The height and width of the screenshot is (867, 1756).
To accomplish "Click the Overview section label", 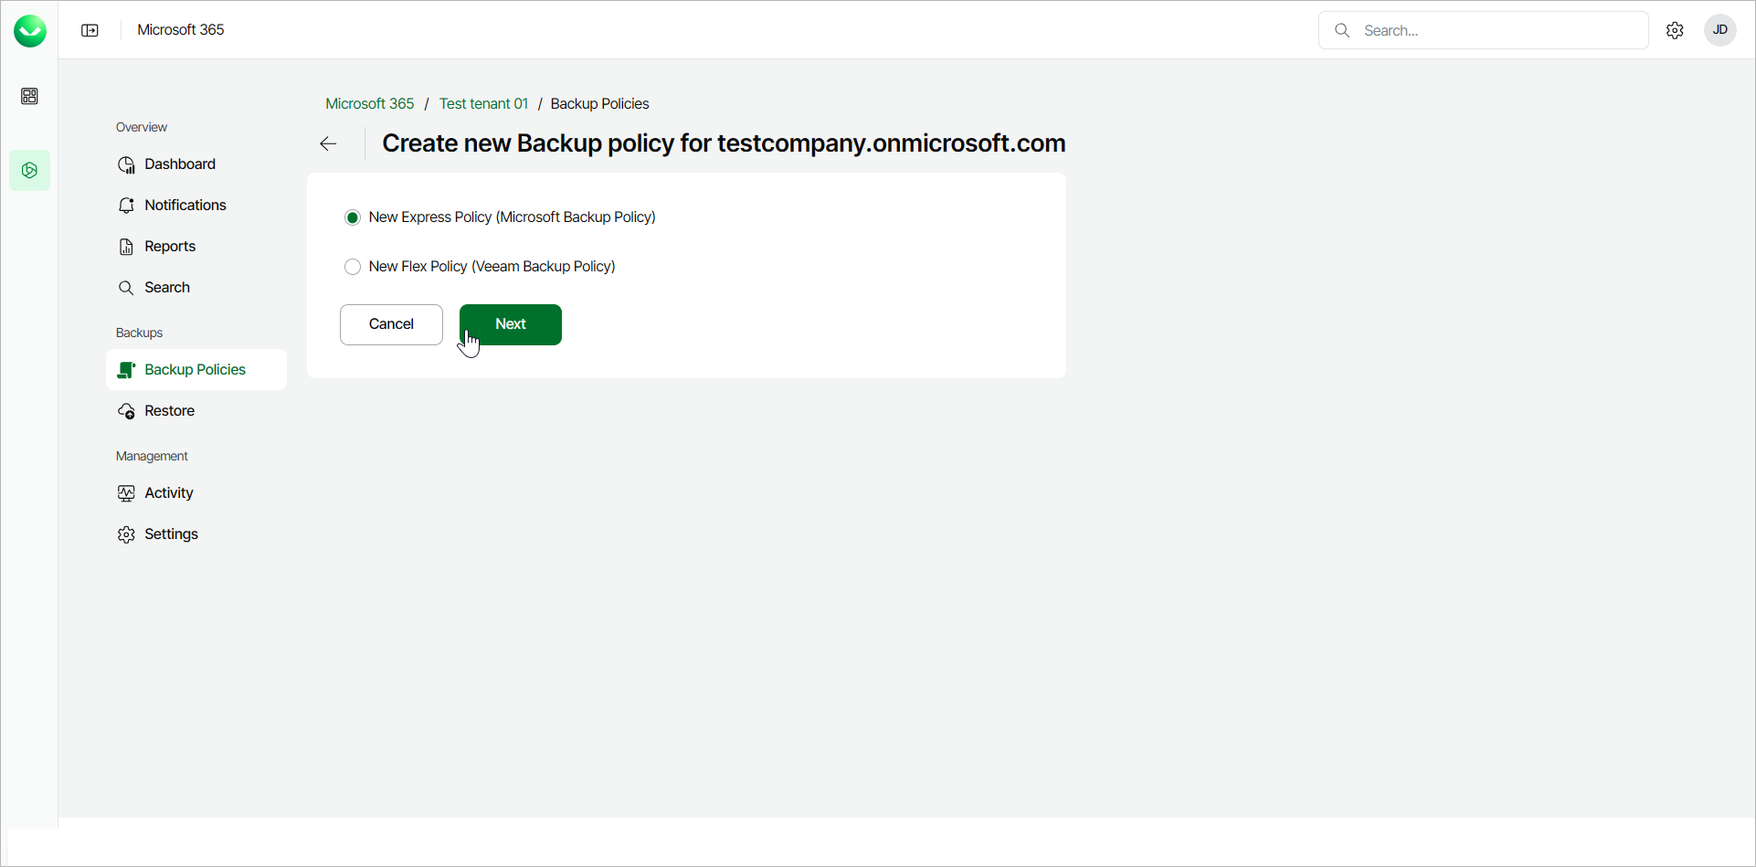I will (x=142, y=127).
